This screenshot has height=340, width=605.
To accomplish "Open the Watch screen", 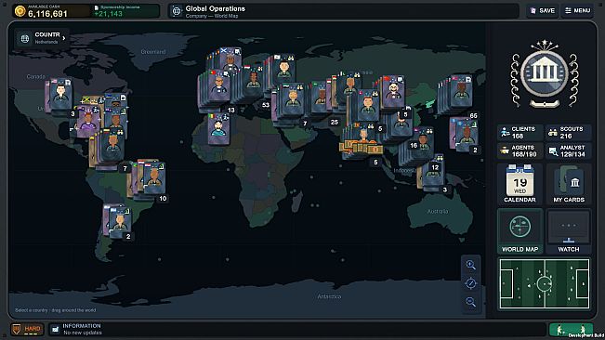I will click(x=569, y=231).
